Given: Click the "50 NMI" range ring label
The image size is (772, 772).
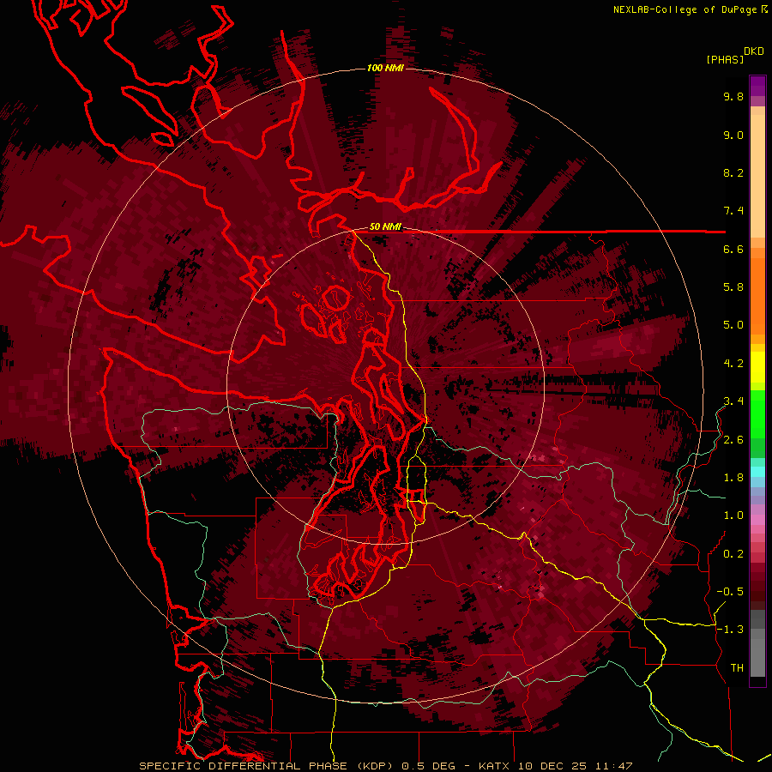Looking at the screenshot, I should coord(385,227).
